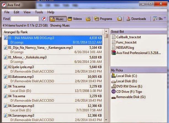Click the Local Disk (D:) drive icon

coord(114,81)
